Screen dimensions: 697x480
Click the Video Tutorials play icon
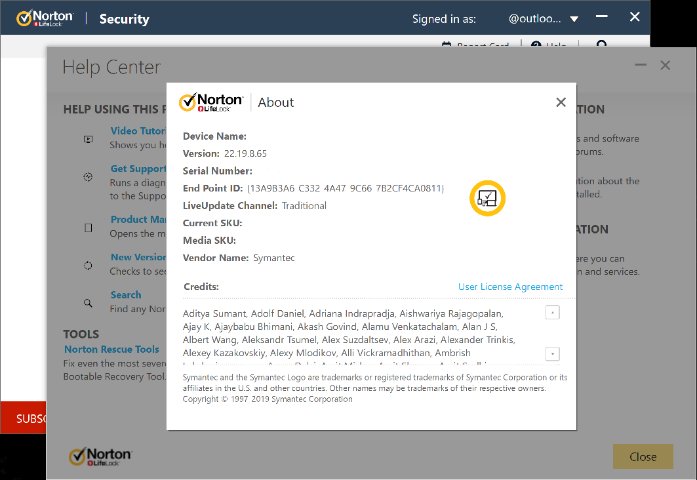(89, 139)
